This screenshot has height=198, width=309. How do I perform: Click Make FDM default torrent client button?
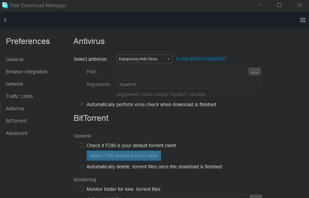(x=124, y=156)
